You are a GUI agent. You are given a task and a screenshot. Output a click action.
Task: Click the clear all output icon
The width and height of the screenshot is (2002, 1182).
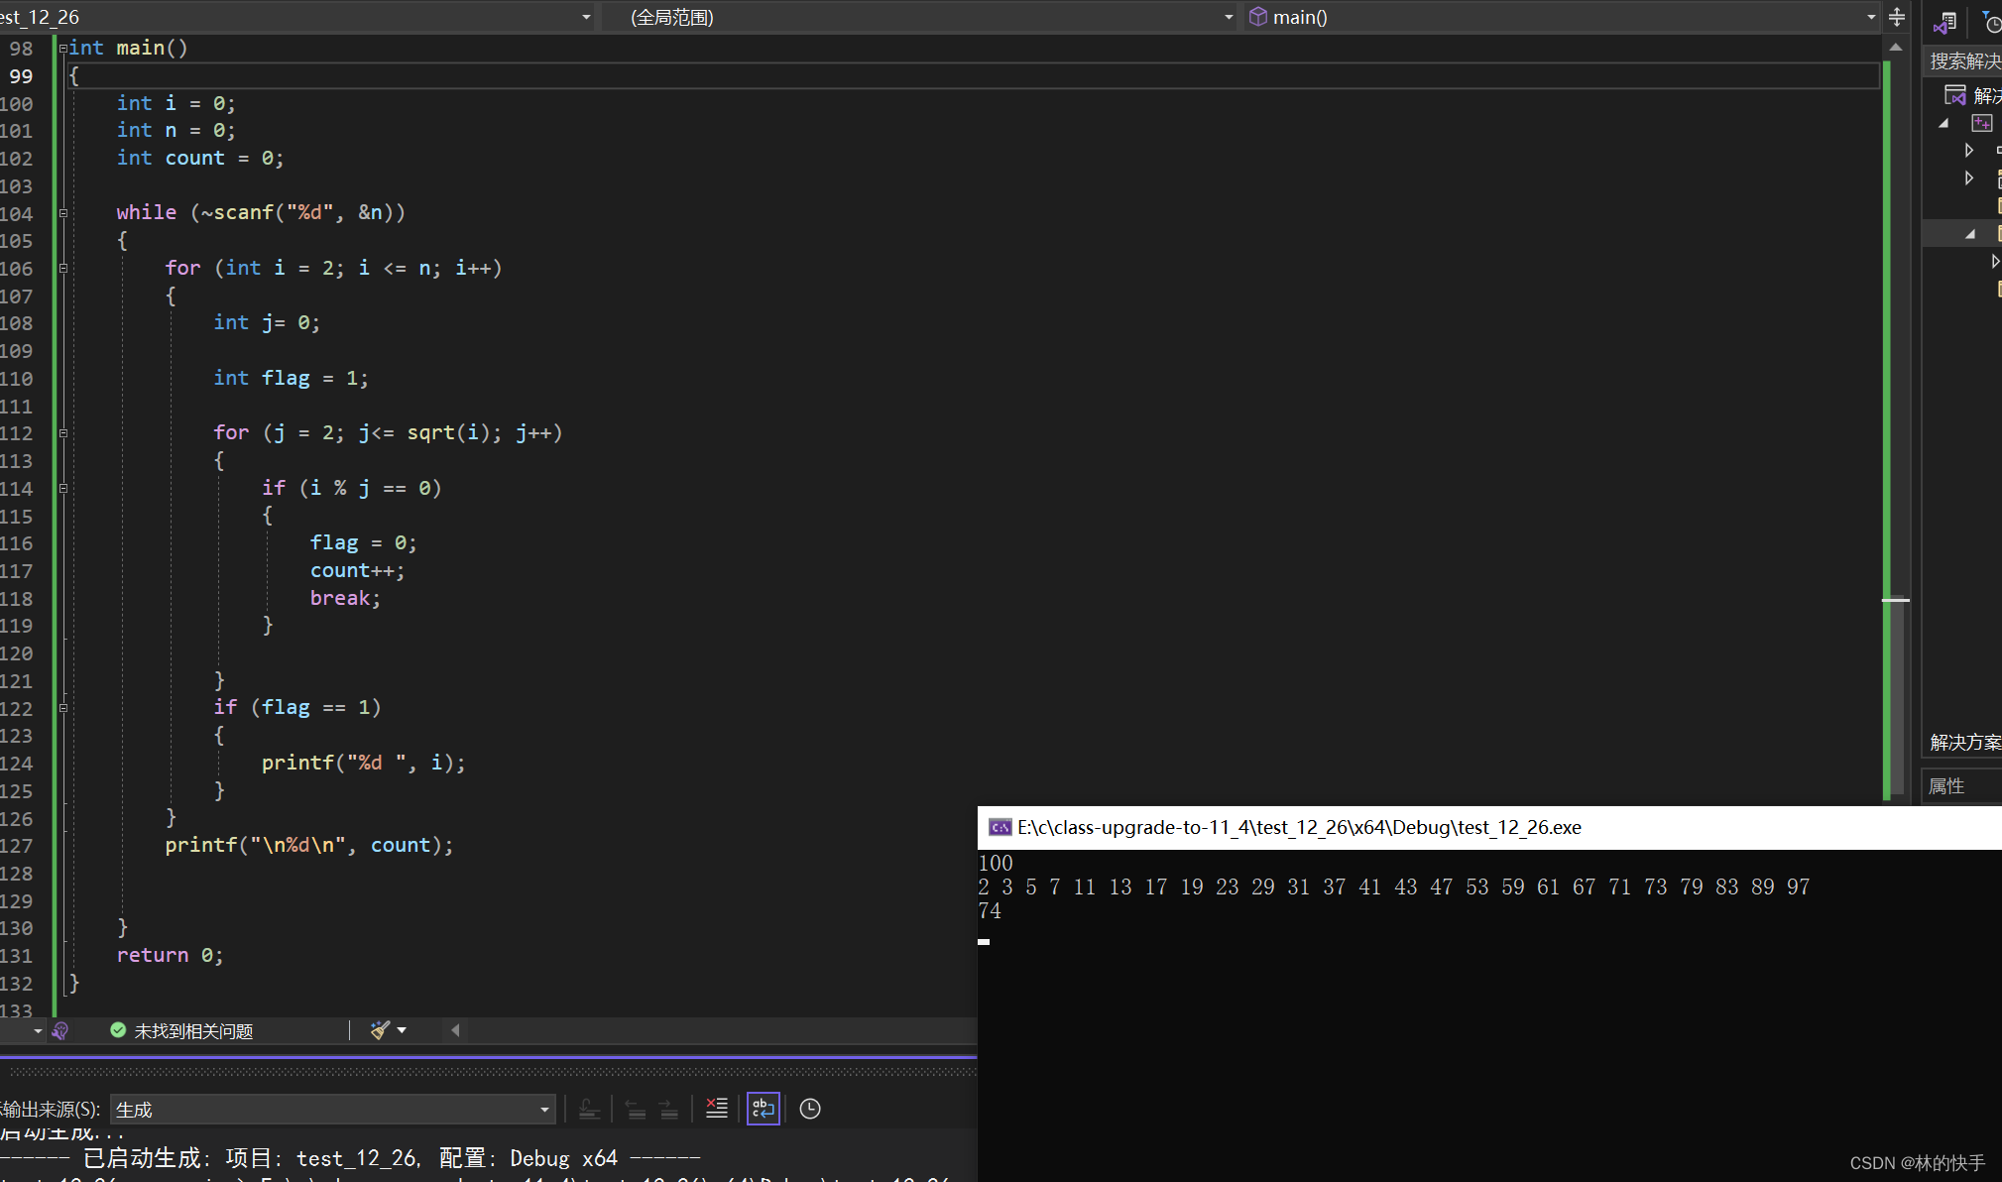(x=717, y=1109)
